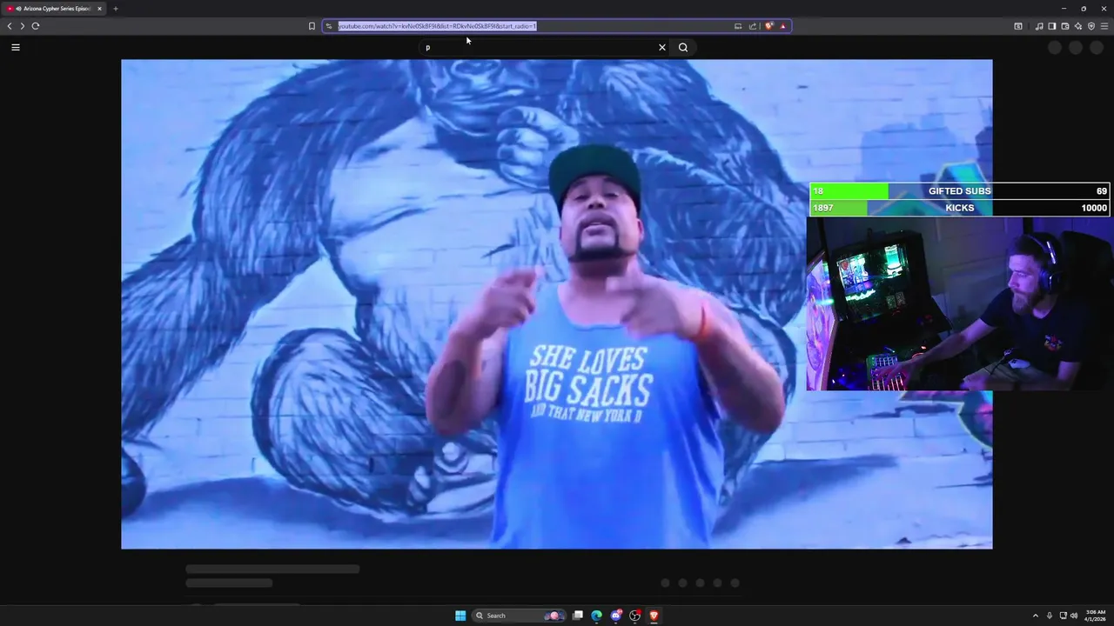Select the YouTube URL in address bar

click(437, 26)
